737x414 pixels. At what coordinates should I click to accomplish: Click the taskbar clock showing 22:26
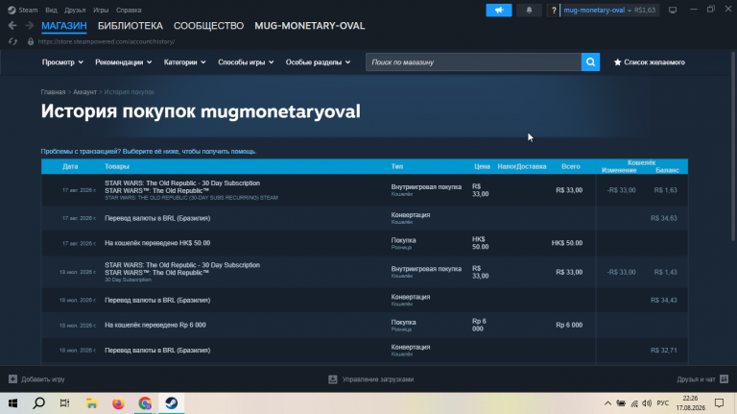pos(691,403)
